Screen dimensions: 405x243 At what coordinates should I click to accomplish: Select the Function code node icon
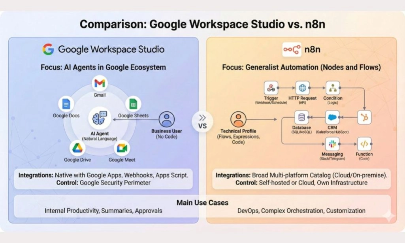pos(364,144)
